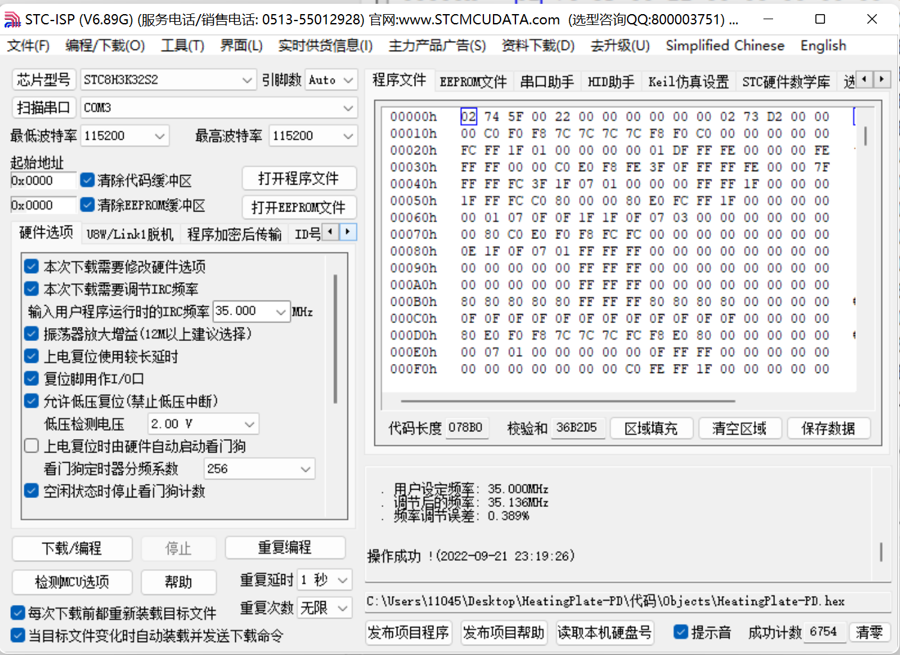Uncheck 清除代码缓冲区 checkbox
The height and width of the screenshot is (655, 900).
click(x=88, y=180)
